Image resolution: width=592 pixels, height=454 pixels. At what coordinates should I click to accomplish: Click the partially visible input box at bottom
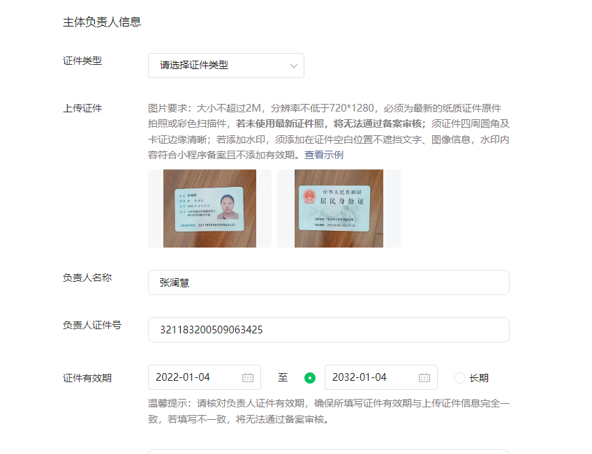click(x=329, y=451)
